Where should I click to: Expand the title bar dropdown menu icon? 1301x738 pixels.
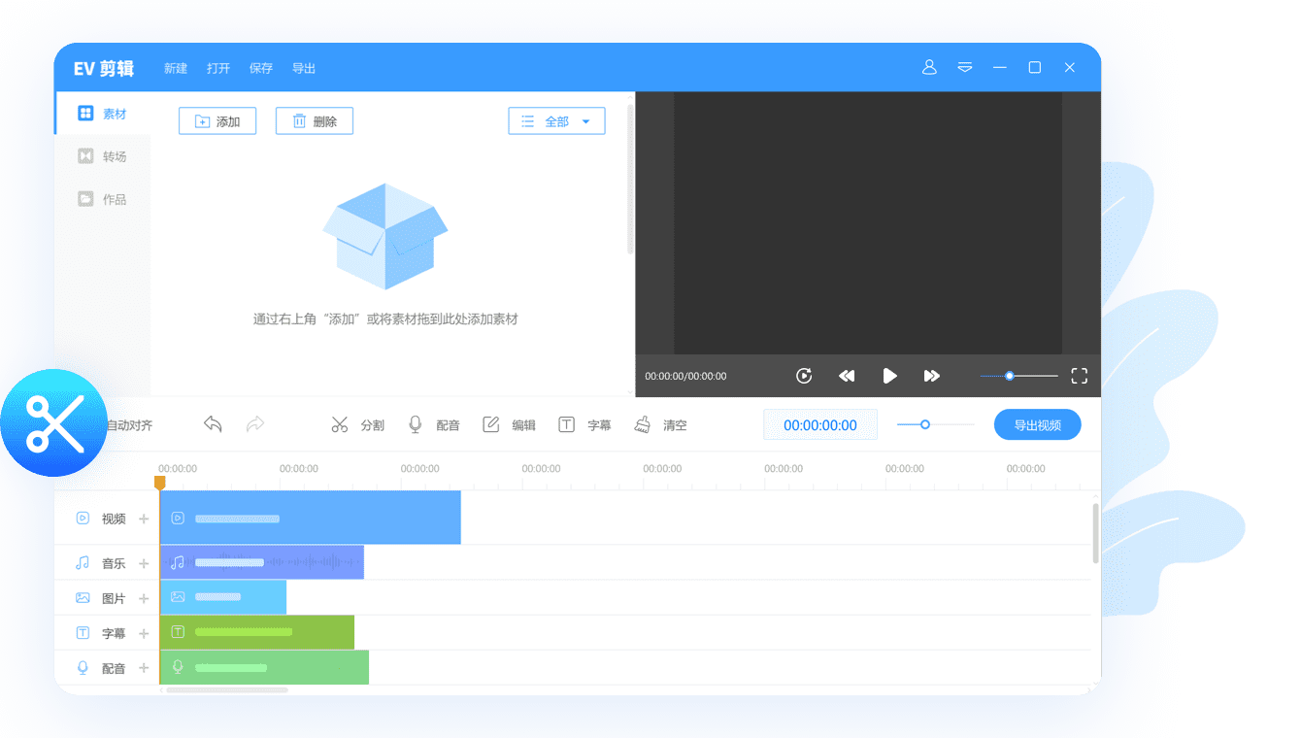[965, 68]
